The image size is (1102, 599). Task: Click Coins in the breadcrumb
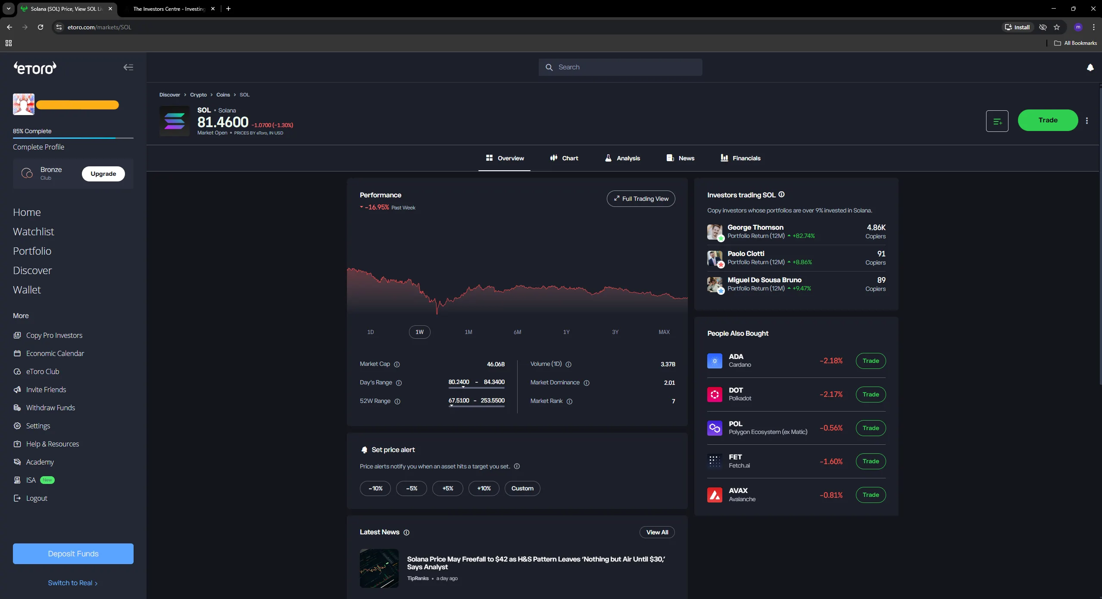pyautogui.click(x=223, y=95)
